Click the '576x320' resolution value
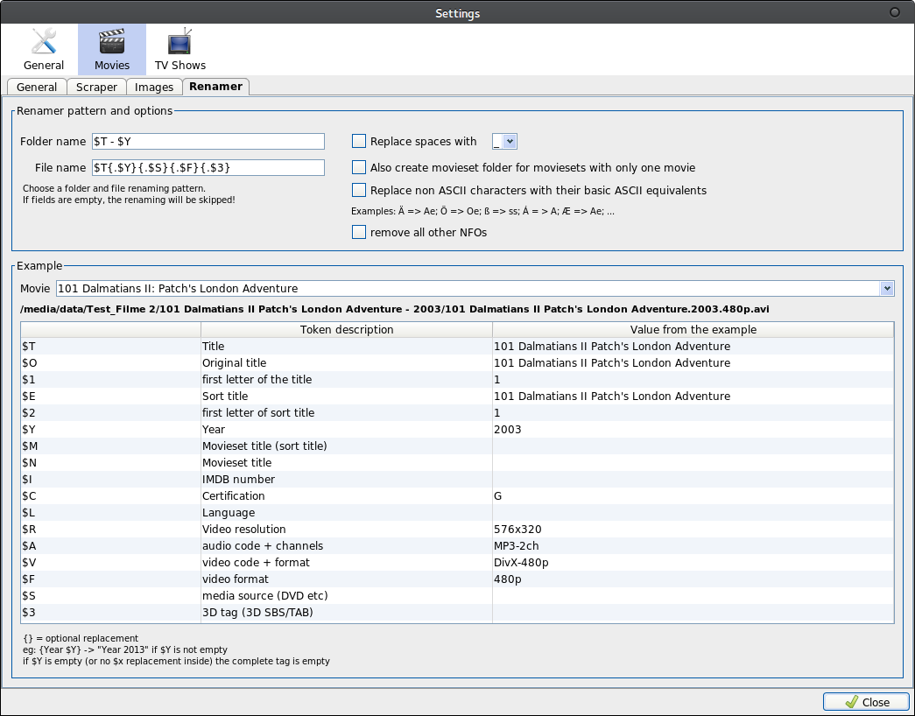The height and width of the screenshot is (716, 915). click(x=693, y=530)
